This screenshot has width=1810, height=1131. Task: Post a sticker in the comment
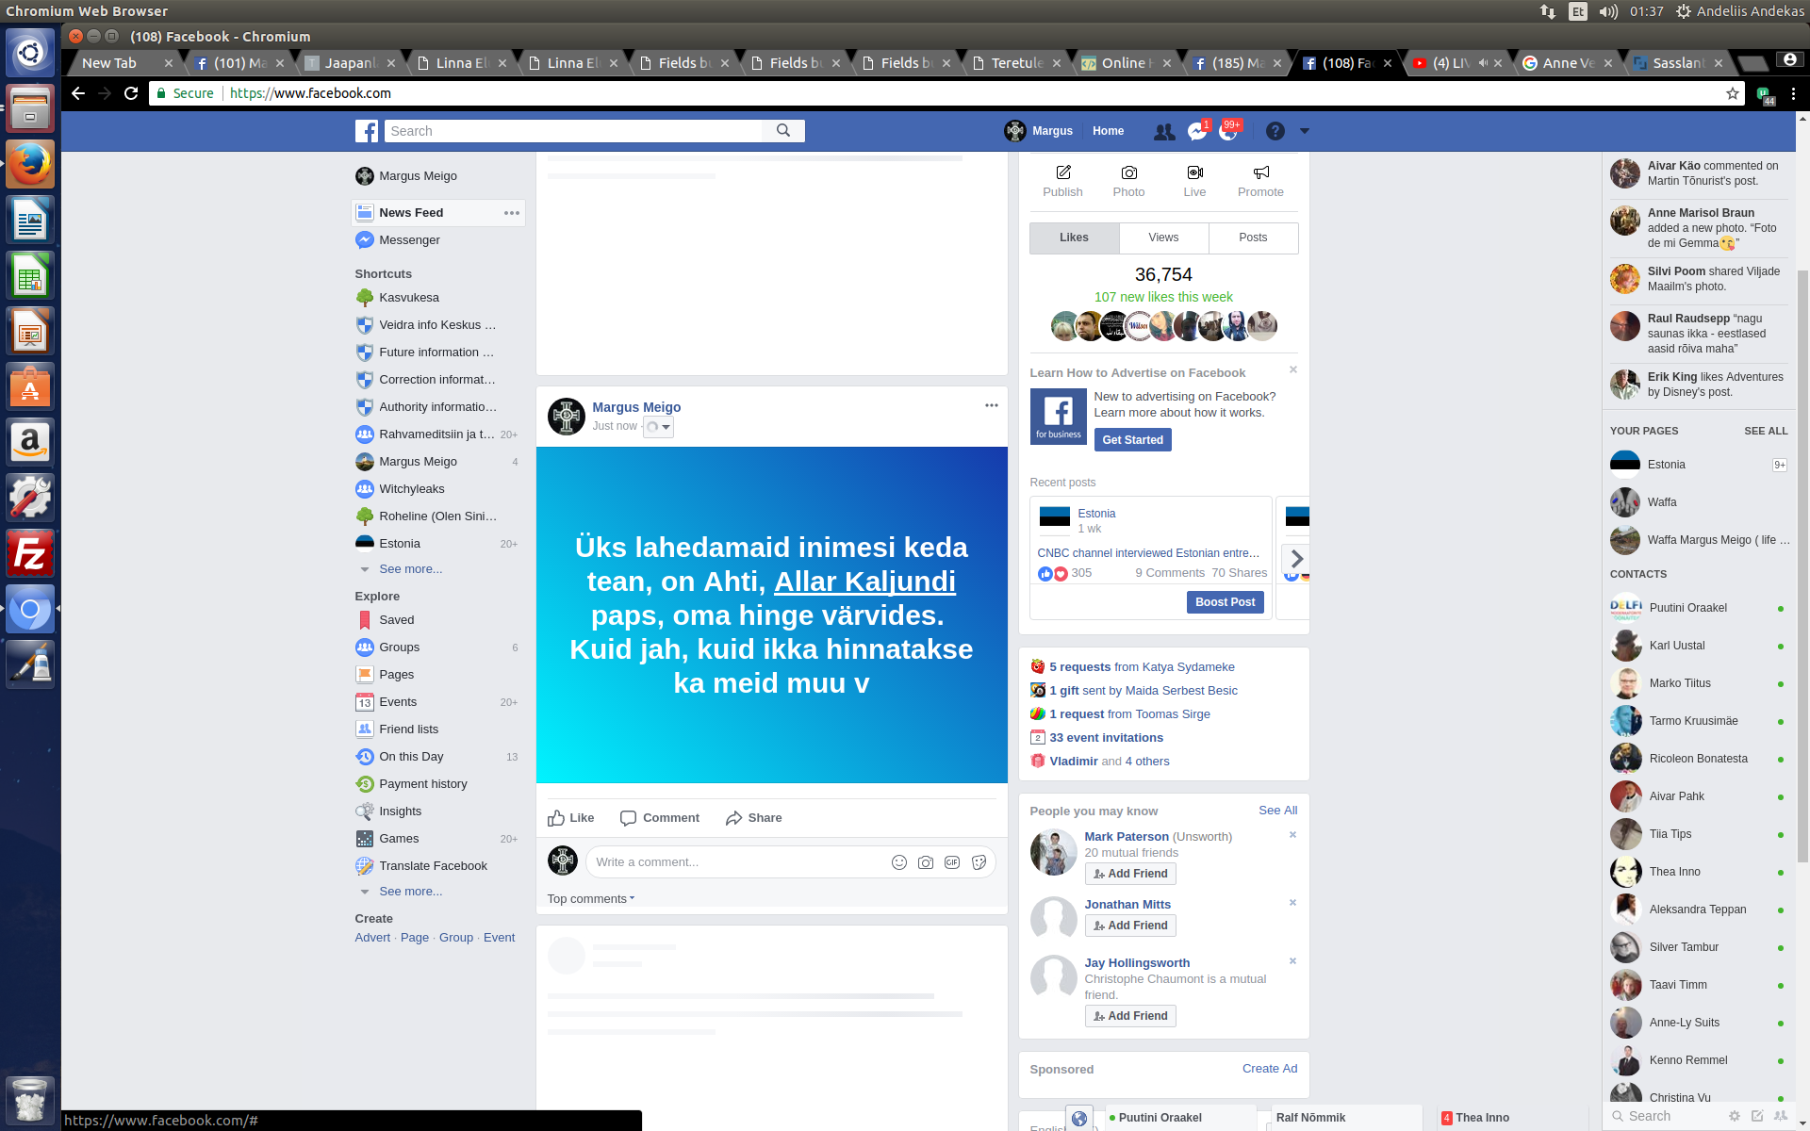[979, 862]
